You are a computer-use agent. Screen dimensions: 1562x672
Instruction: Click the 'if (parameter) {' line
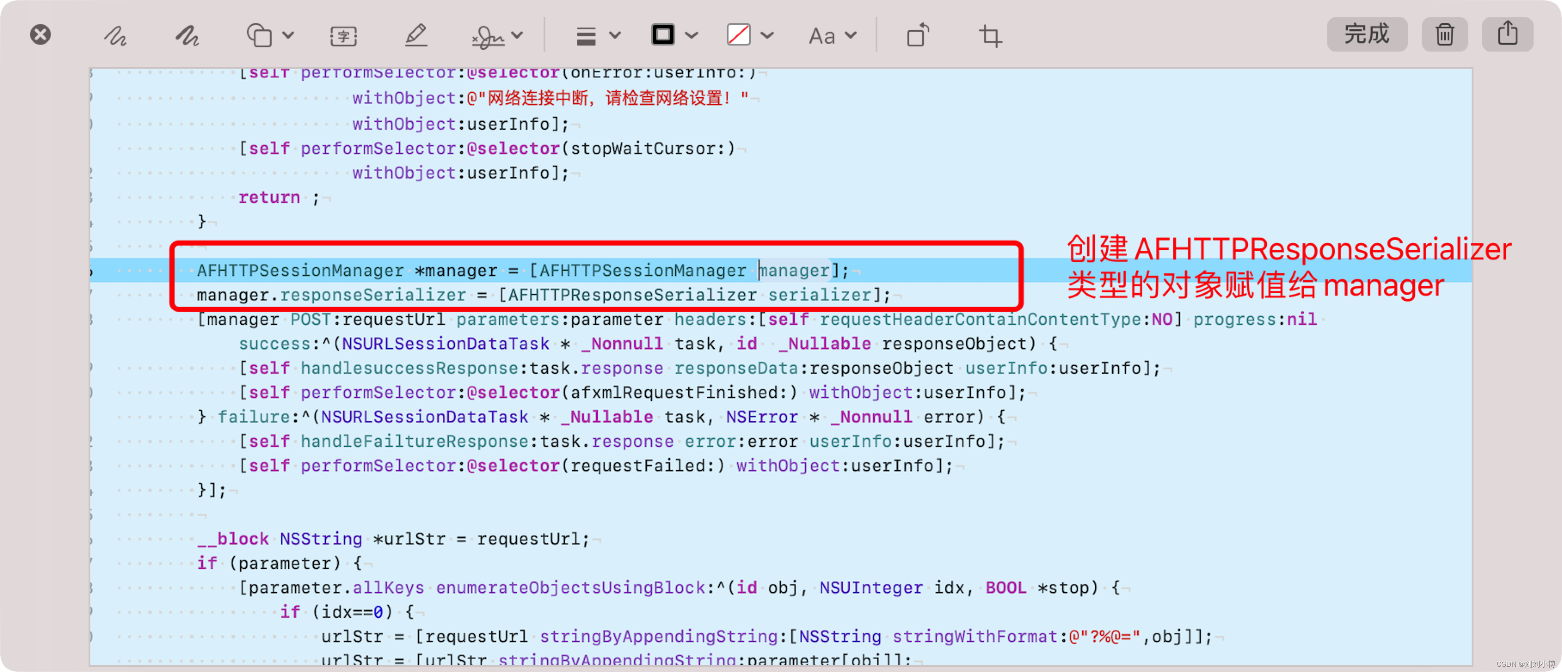click(279, 563)
